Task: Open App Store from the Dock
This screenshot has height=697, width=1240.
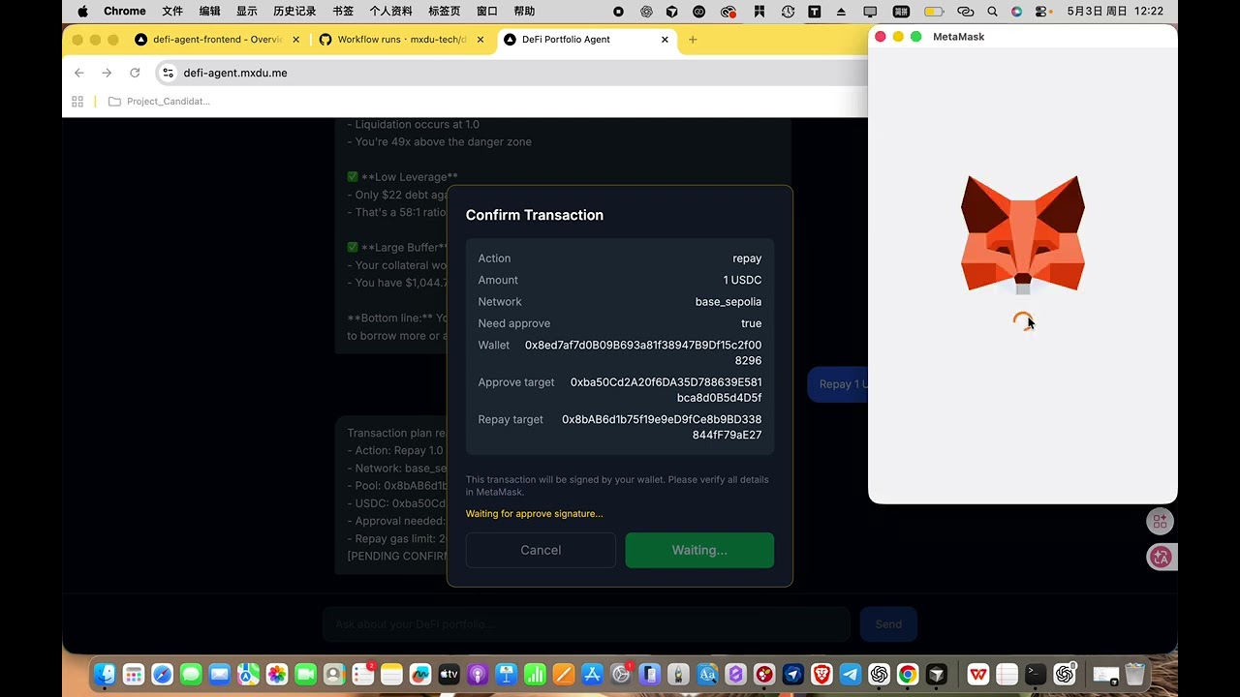Action: [592, 675]
